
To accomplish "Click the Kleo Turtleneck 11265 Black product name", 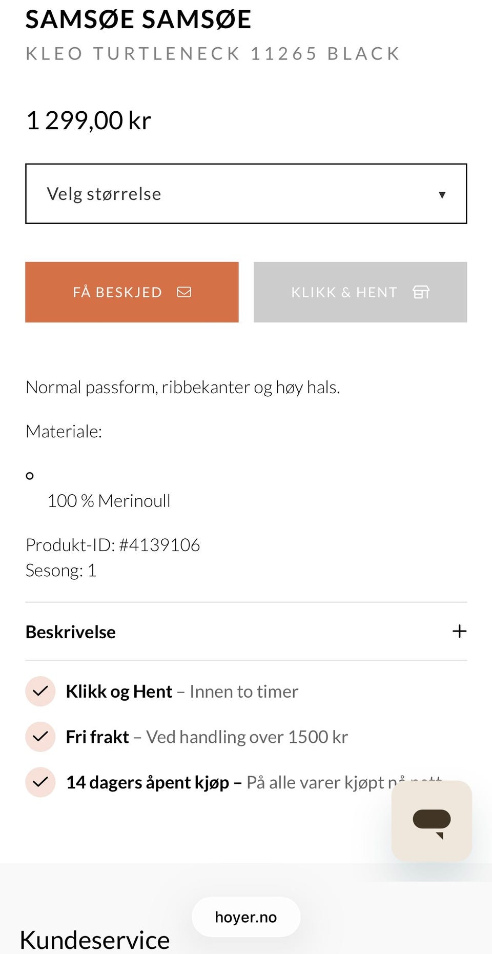I will [213, 53].
